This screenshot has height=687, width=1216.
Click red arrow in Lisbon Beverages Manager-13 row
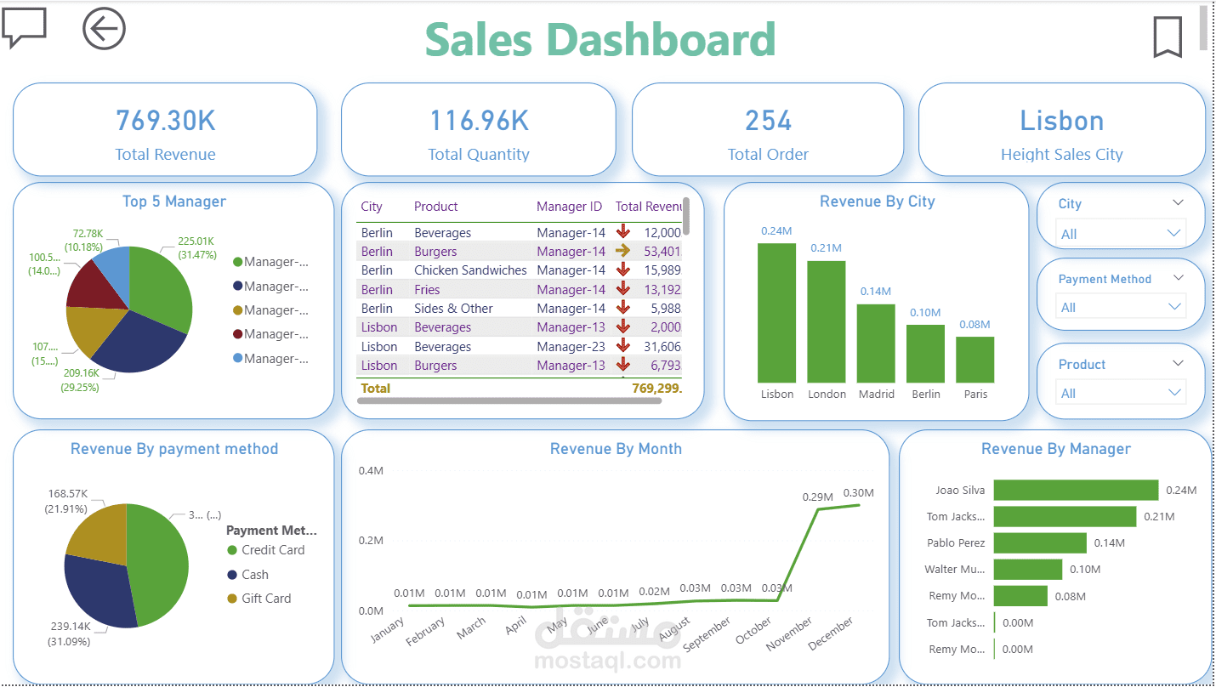623,326
